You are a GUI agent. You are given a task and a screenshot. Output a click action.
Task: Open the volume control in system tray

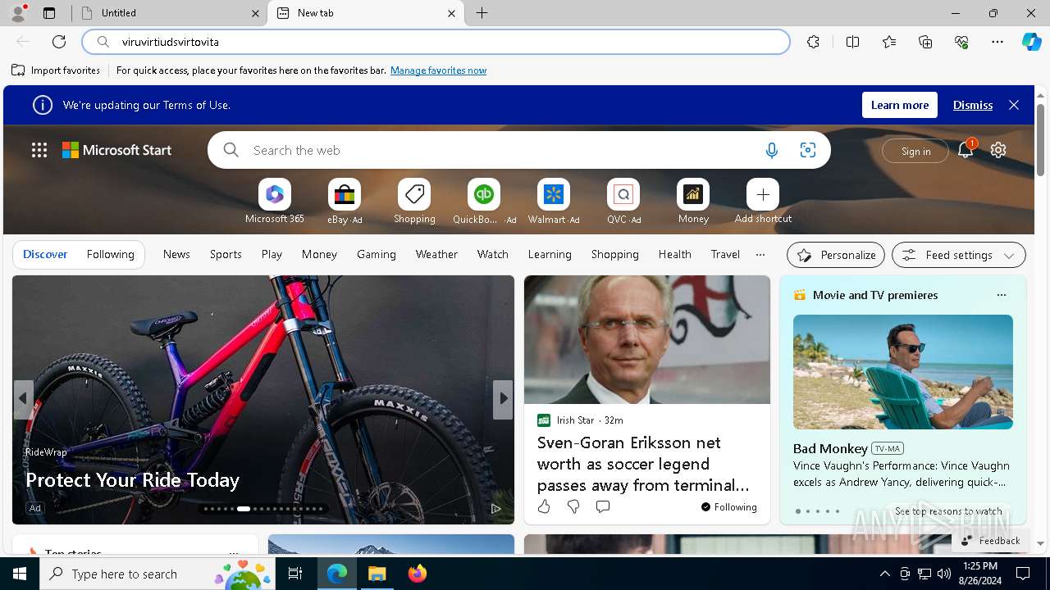[944, 574]
